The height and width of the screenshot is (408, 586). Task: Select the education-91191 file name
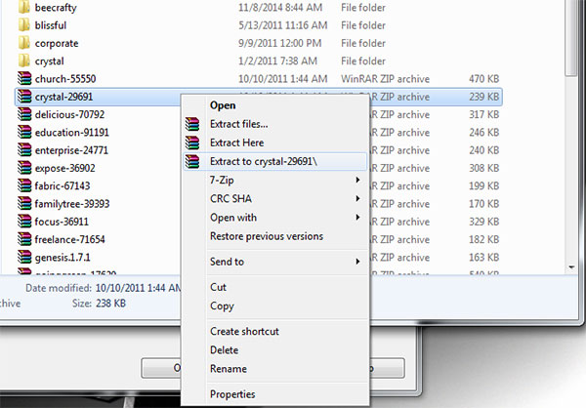click(x=71, y=133)
